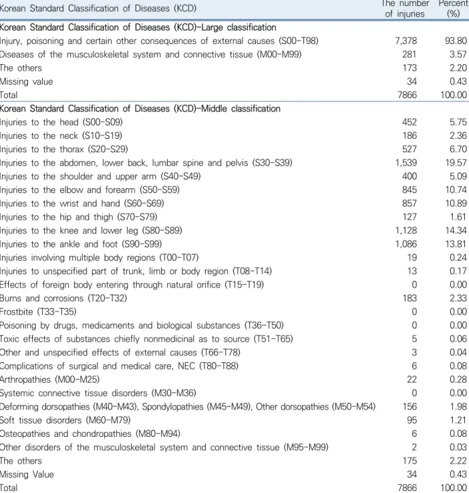This screenshot has width=469, height=493.
Task: Click the 'Frostbite (T33-T35)' label
Action: pos(38,311)
